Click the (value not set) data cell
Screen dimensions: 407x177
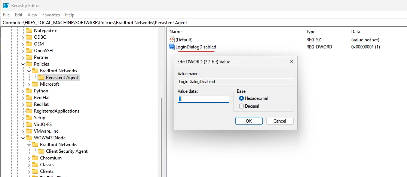click(x=365, y=40)
